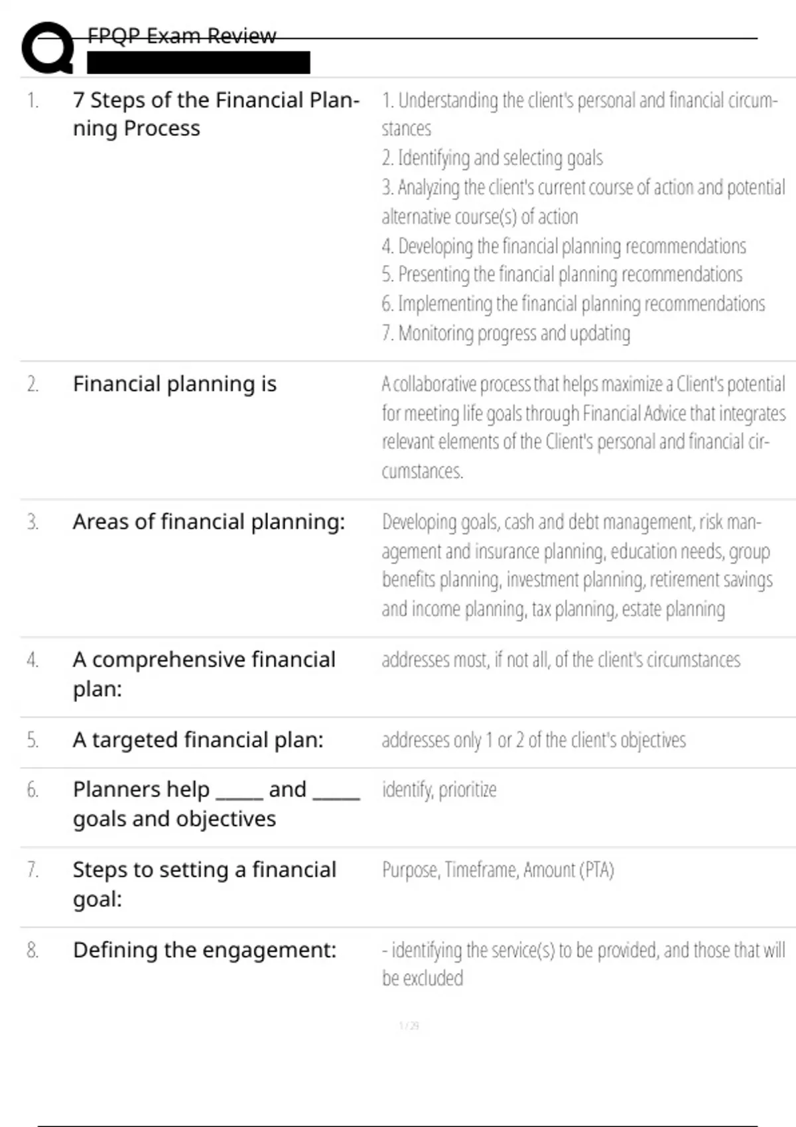
Task: Click answer 'addresses most, if not all'
Action: (x=561, y=660)
